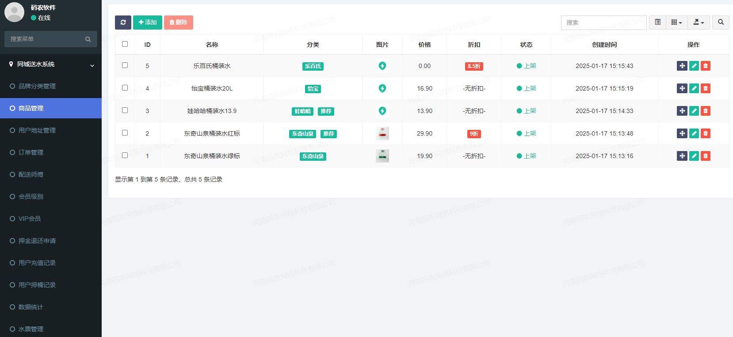
Task: Click the magnifier search button at top right
Action: pos(721,23)
